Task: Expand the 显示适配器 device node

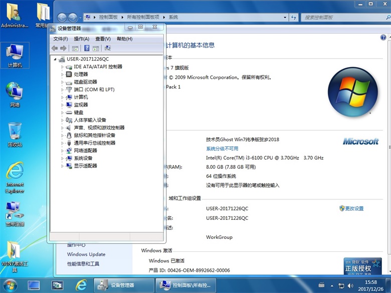Action: tap(63, 166)
